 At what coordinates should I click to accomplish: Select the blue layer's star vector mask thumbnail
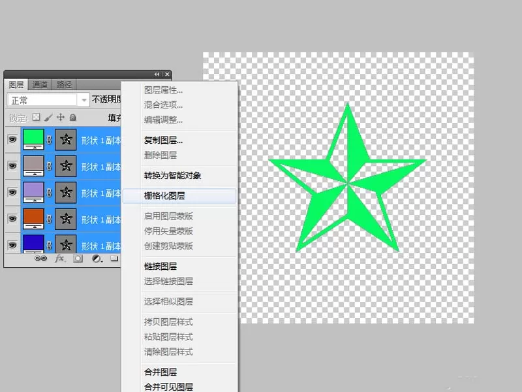point(66,244)
